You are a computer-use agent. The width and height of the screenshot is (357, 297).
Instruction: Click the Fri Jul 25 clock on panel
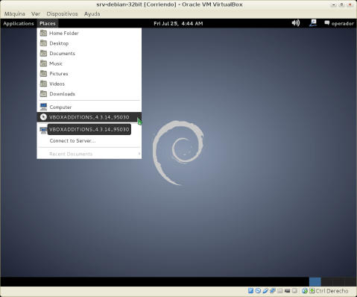tap(178, 23)
